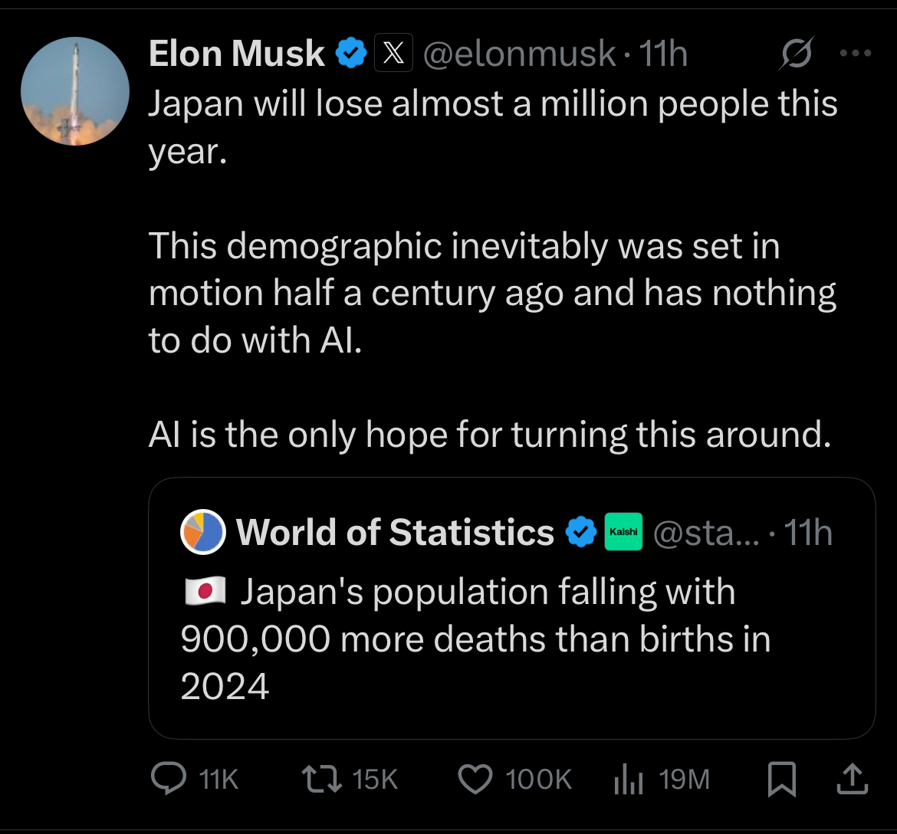This screenshot has width=897, height=834.
Task: Click the 11h timestamp on Elon's post
Action: 663,54
